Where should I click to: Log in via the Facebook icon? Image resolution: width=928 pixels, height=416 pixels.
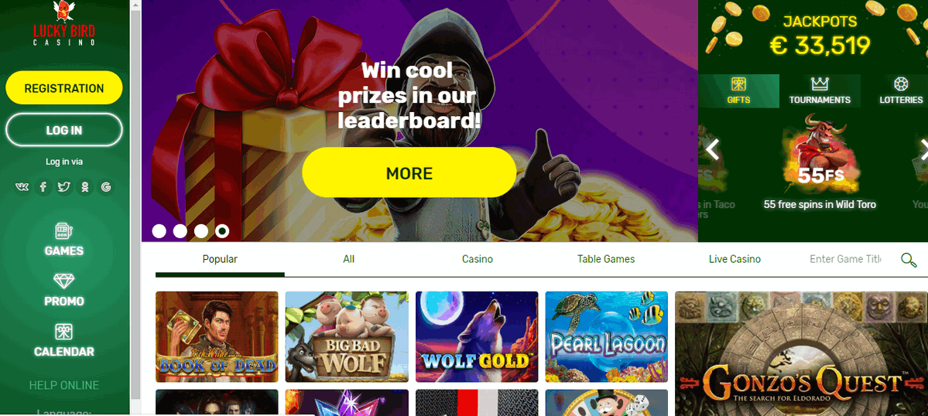[43, 187]
